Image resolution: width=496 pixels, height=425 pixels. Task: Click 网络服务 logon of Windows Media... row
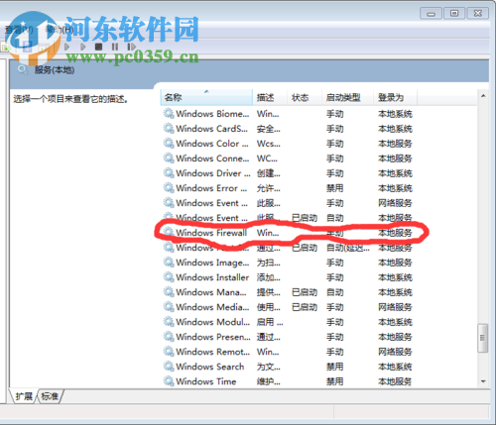(395, 307)
